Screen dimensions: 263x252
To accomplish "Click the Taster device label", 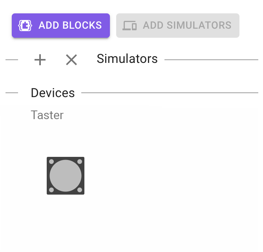I will [47, 115].
